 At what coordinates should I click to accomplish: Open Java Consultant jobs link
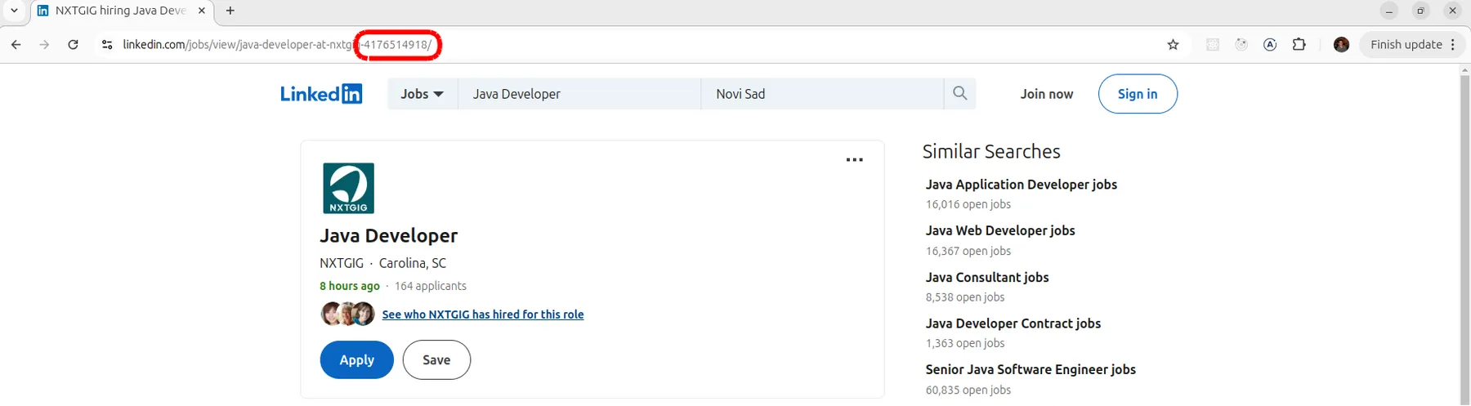[986, 278]
